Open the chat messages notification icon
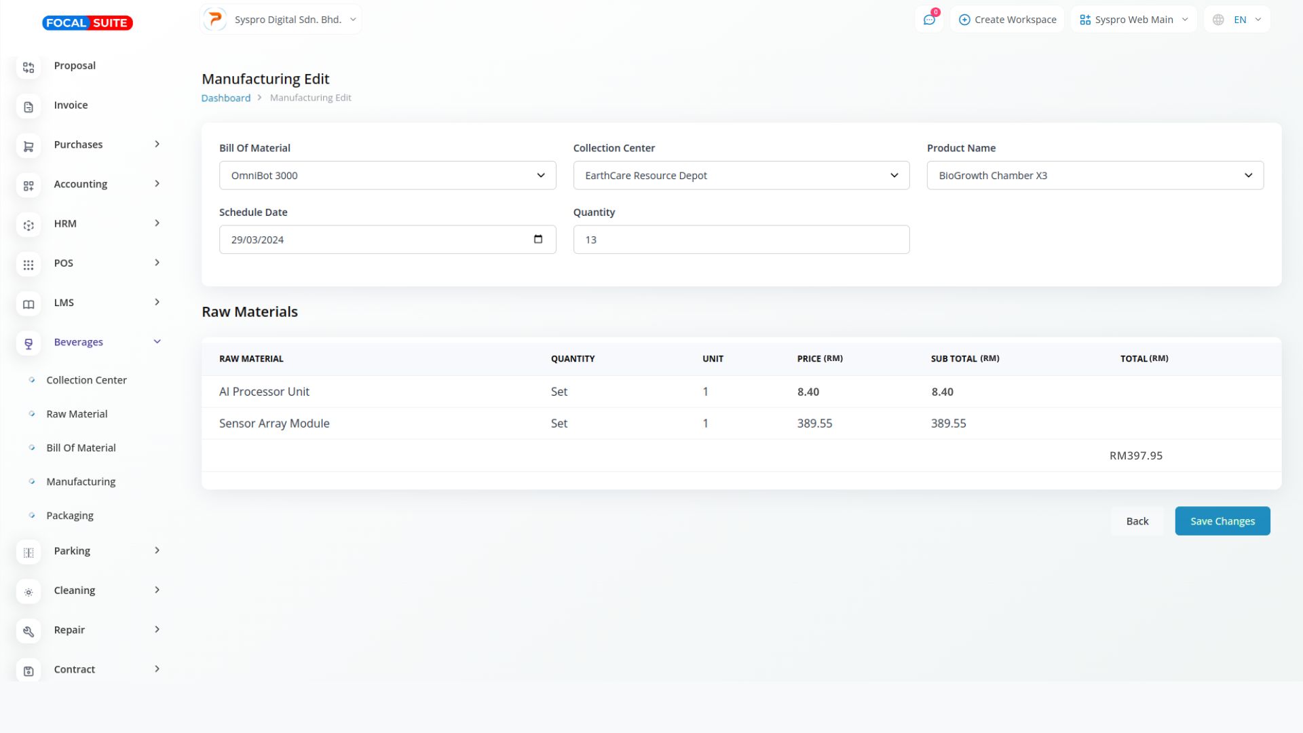The width and height of the screenshot is (1303, 733). pyautogui.click(x=929, y=20)
